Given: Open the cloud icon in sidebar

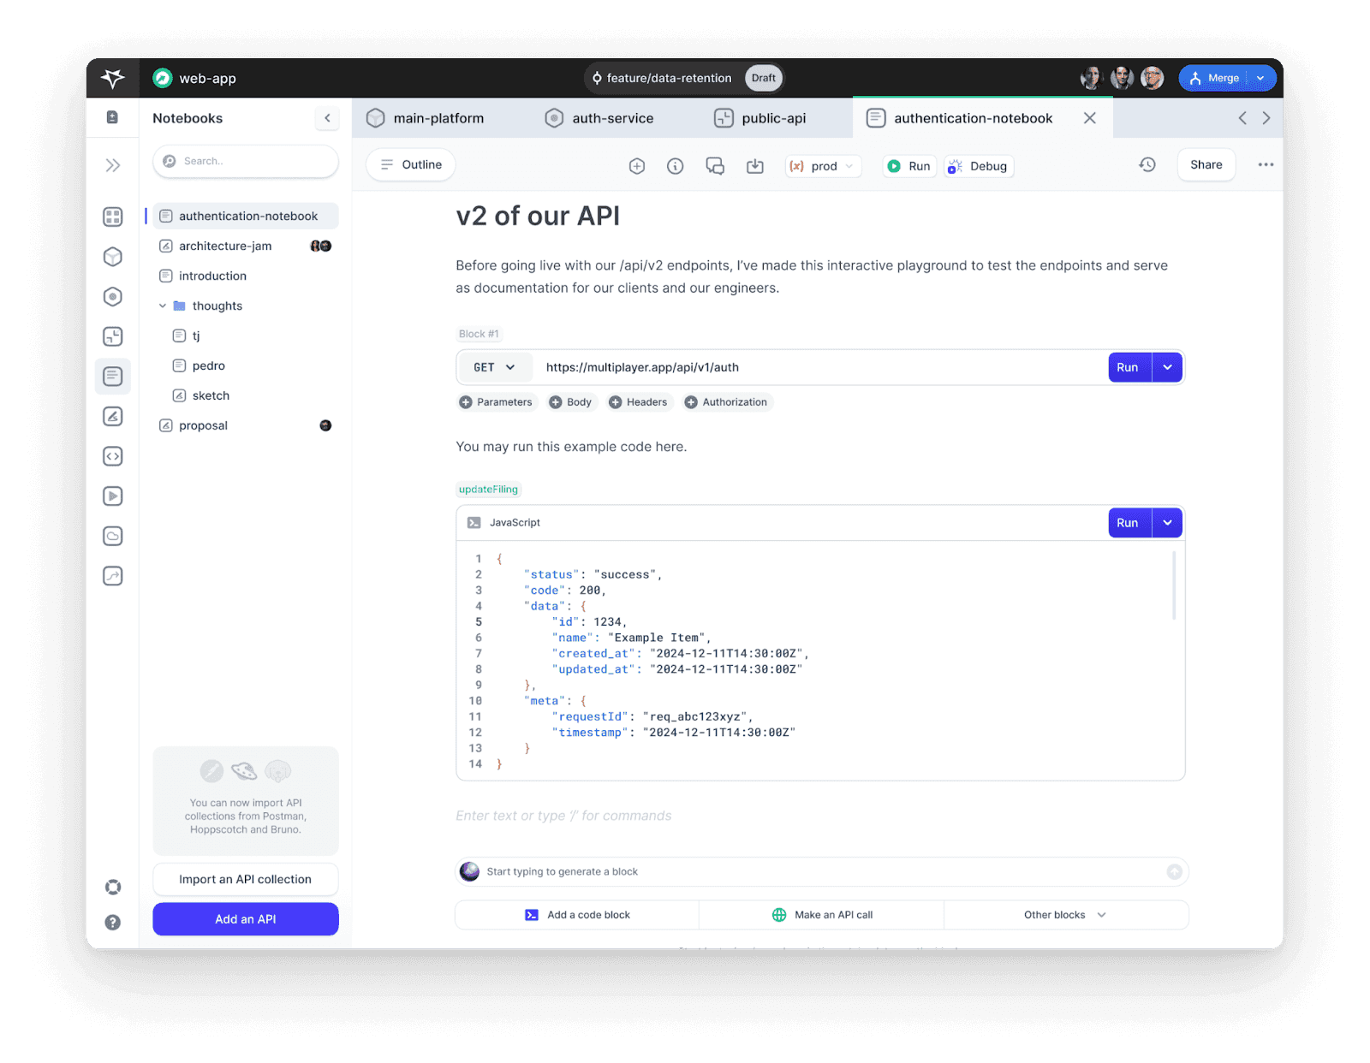Looking at the screenshot, I should [112, 536].
